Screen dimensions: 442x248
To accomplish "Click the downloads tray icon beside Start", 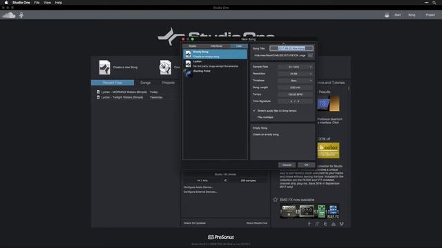I will [387, 15].
